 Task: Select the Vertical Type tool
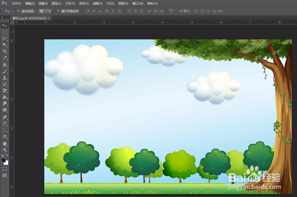(x=4, y=124)
